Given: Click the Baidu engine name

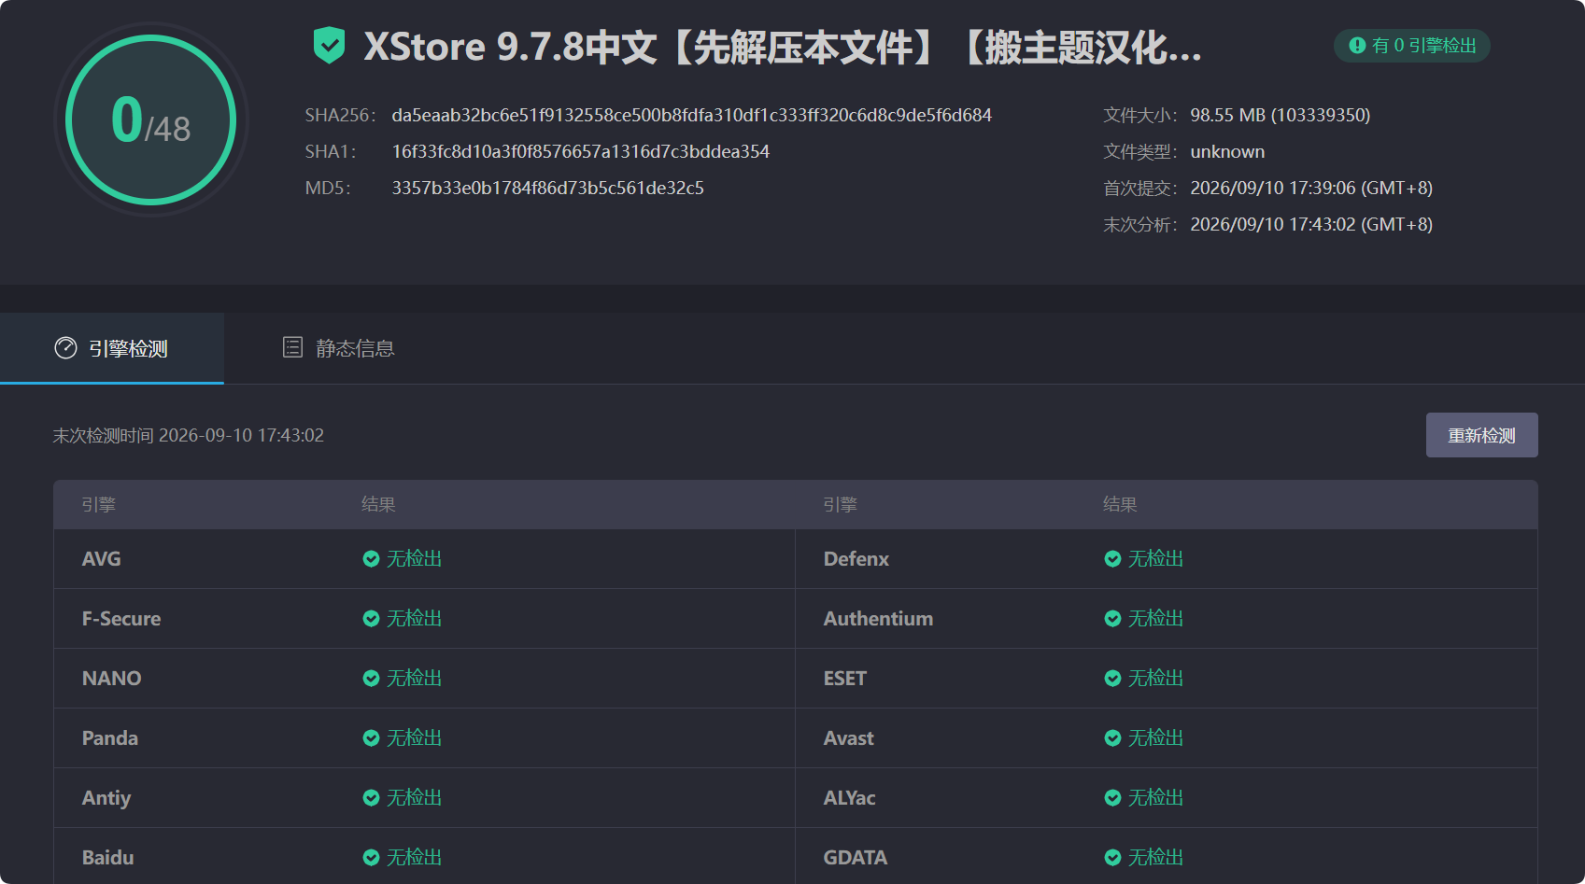Looking at the screenshot, I should point(107,858).
